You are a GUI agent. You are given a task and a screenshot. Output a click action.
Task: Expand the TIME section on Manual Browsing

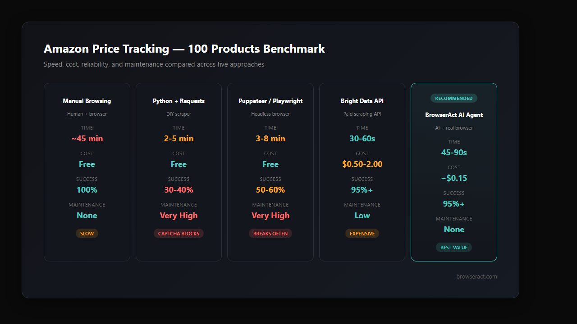point(87,128)
